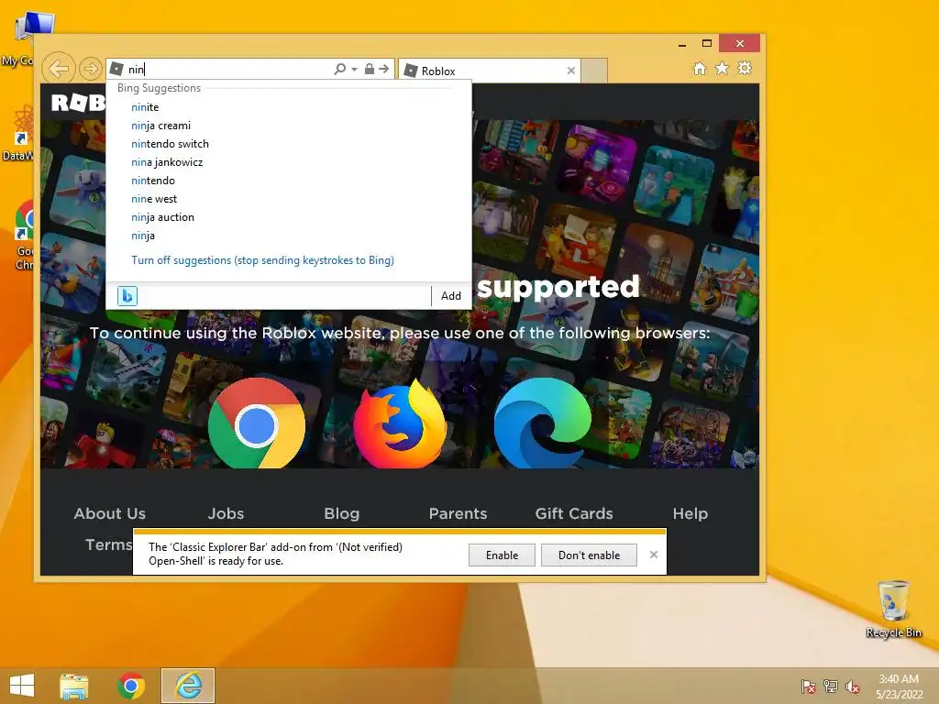The image size is (939, 704).
Task: Click the Microsoft Edge browser logo
Action: point(543,423)
